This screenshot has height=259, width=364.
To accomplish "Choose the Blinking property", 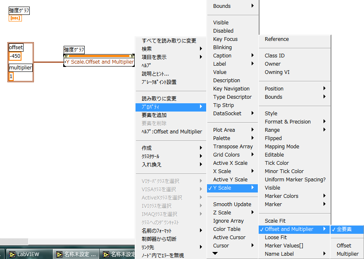I will 232,48.
